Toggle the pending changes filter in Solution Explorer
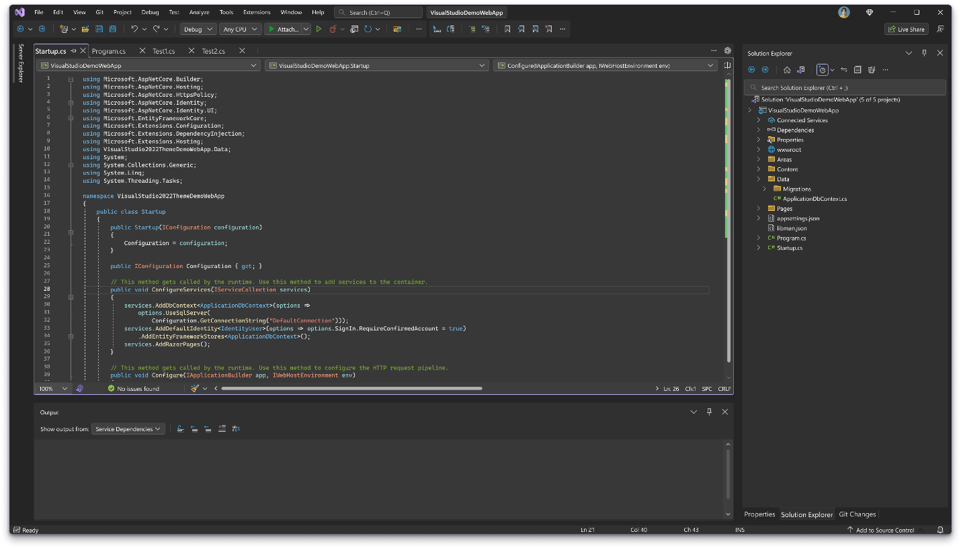961x548 pixels. [822, 70]
